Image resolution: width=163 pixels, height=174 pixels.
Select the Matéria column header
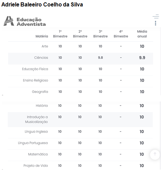[42, 36]
